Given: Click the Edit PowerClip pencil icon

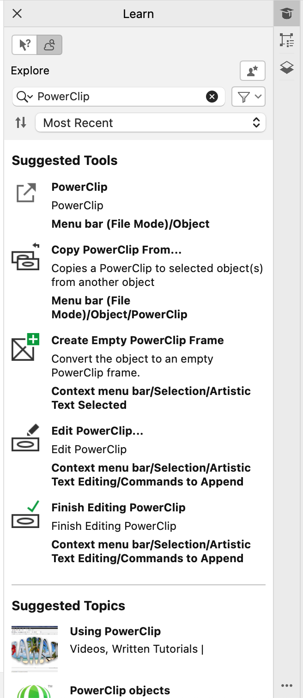Looking at the screenshot, I should pyautogui.click(x=26, y=437).
